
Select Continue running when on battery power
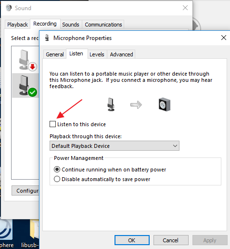[57, 170]
